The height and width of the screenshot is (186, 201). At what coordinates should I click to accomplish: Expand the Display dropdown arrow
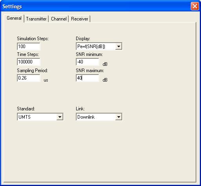119,46
